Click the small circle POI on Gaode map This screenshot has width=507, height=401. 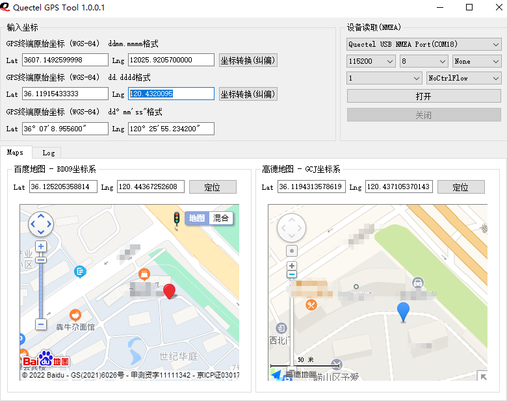(x=356, y=287)
